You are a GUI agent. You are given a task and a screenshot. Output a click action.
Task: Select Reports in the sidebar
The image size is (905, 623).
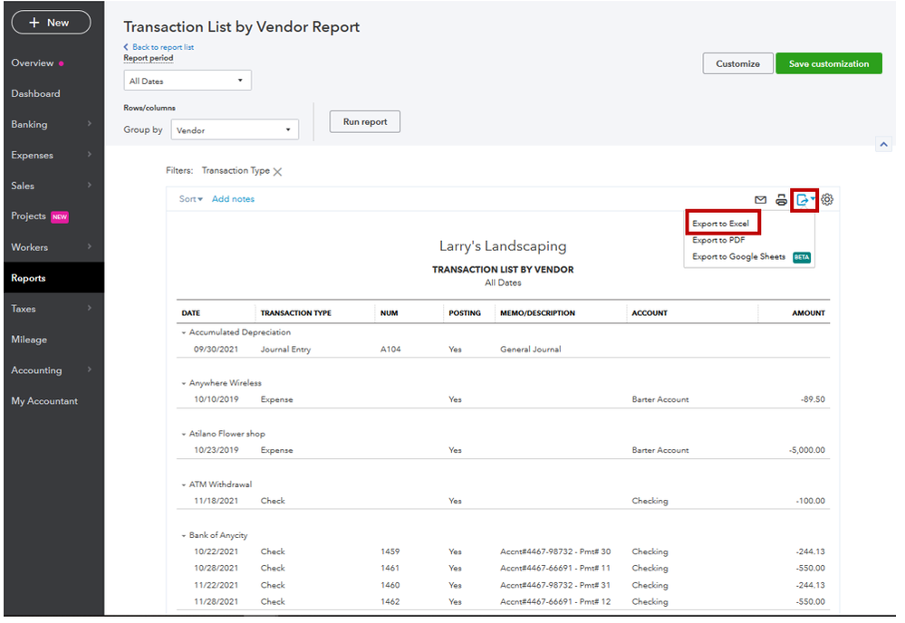coord(53,278)
